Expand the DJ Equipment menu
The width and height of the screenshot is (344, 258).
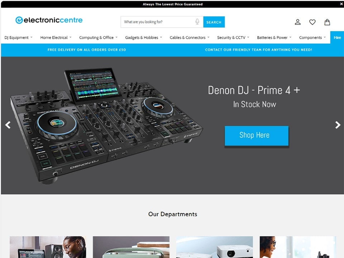18,38
